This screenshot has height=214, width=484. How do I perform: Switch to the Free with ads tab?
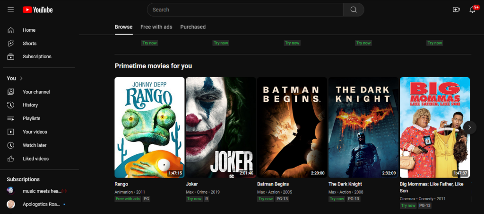click(x=156, y=27)
